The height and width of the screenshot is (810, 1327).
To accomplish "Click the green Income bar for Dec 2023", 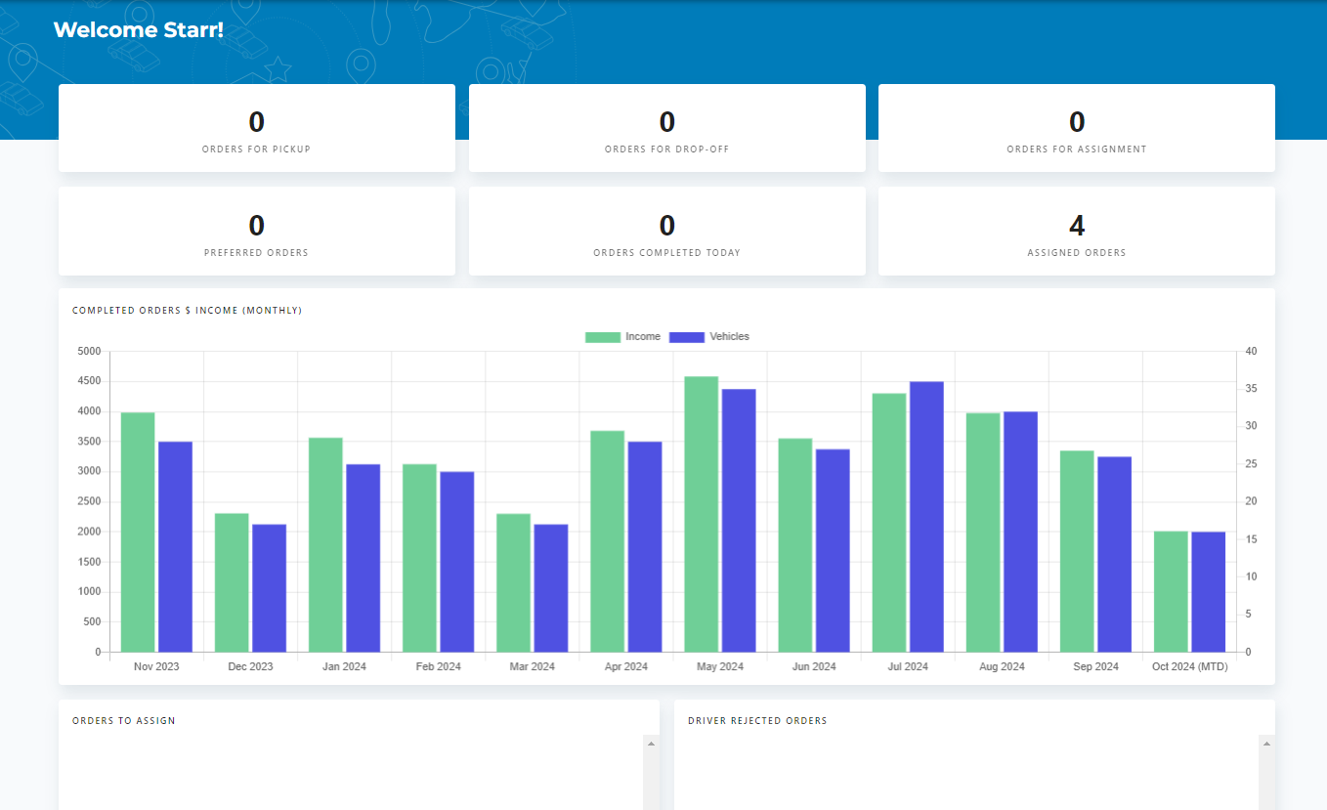I will point(232,582).
